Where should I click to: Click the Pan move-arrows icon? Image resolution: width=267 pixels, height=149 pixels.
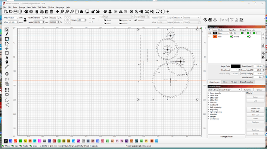click(x=57, y=12)
